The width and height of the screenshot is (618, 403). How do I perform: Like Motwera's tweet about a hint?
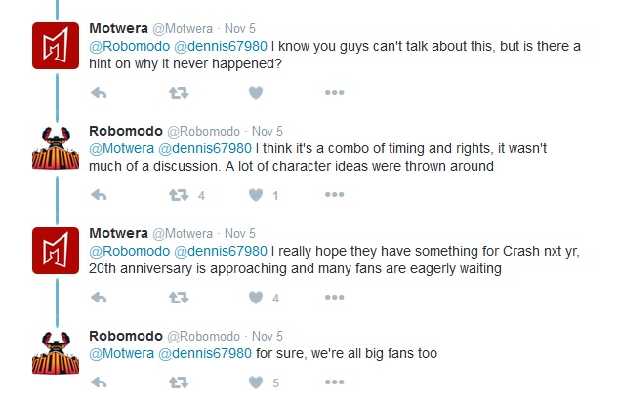(x=256, y=93)
